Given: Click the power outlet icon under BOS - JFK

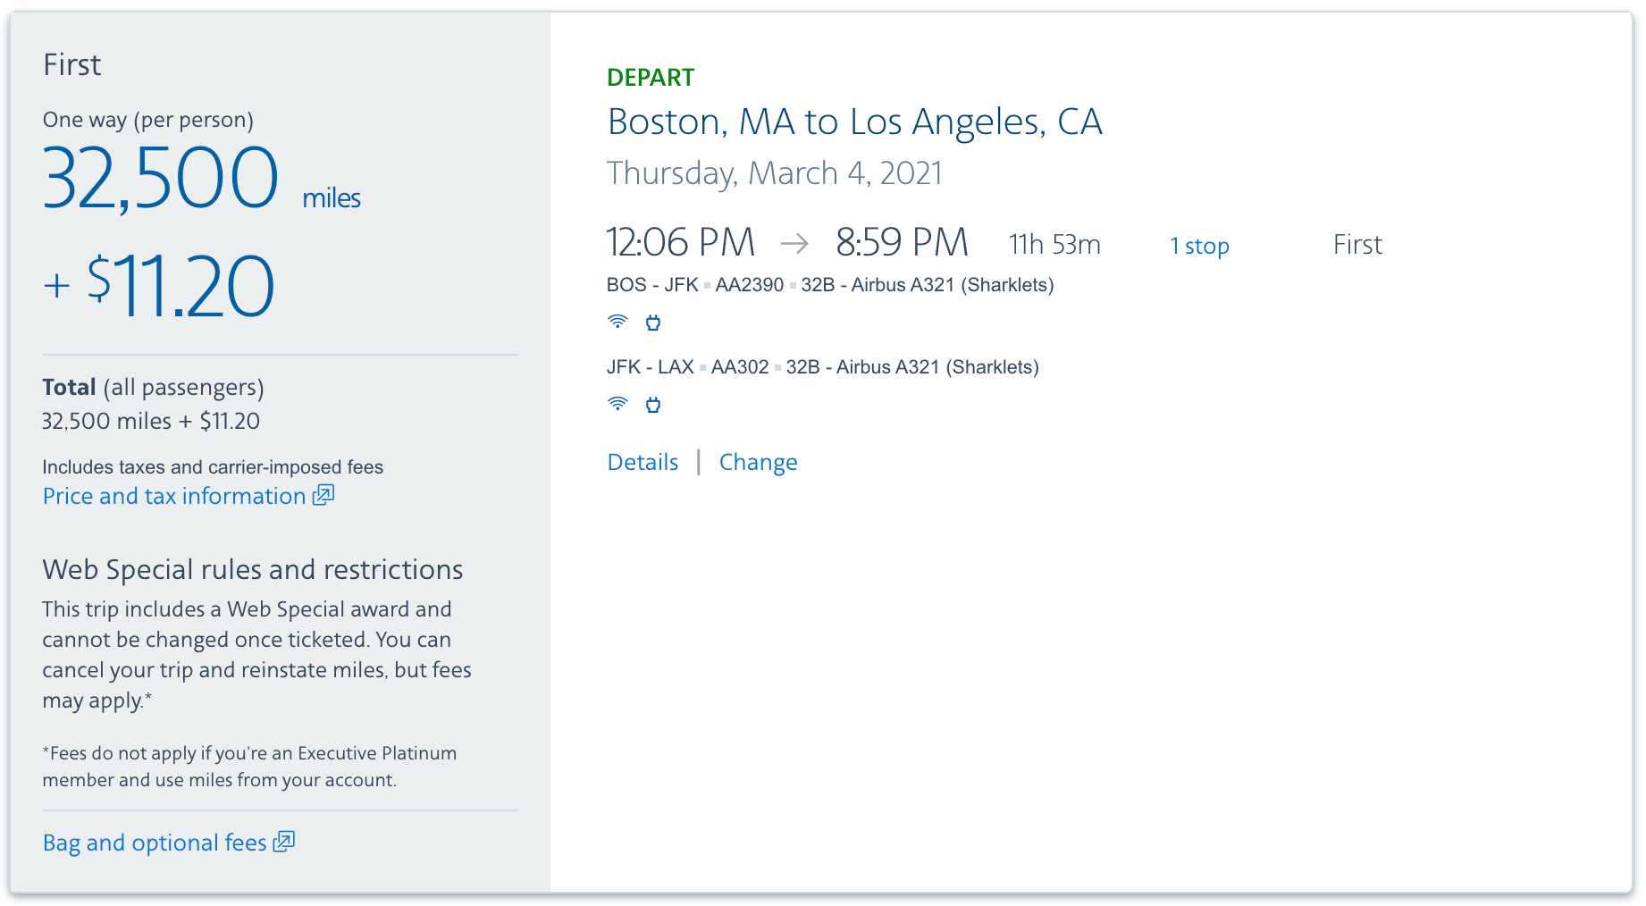Looking at the screenshot, I should [x=653, y=323].
